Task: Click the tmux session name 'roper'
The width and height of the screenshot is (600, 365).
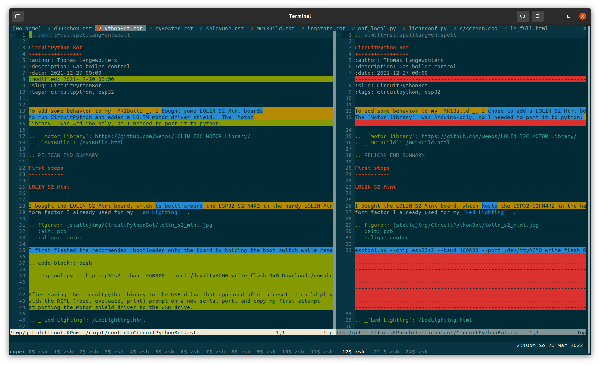Action: [x=17, y=352]
